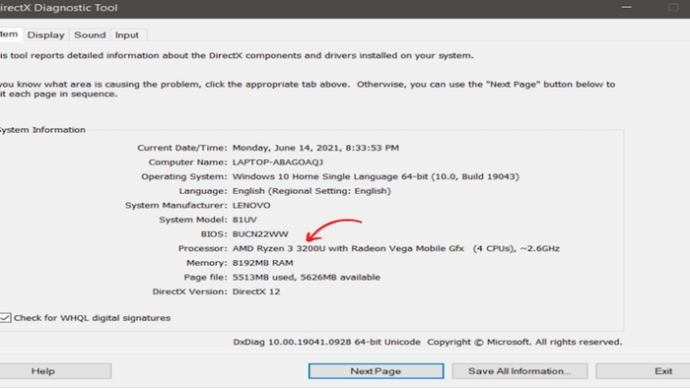
Task: Click computer name LAPTOP-ABAGOAQJ
Action: 278,162
